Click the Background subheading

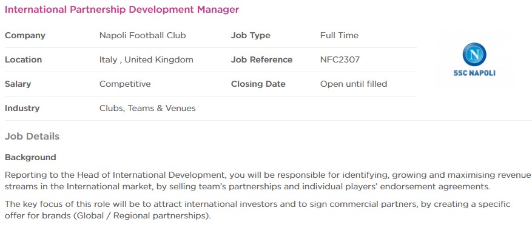coord(30,157)
